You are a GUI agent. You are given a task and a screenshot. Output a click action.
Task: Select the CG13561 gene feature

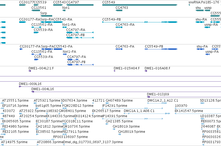[x=36, y=10]
